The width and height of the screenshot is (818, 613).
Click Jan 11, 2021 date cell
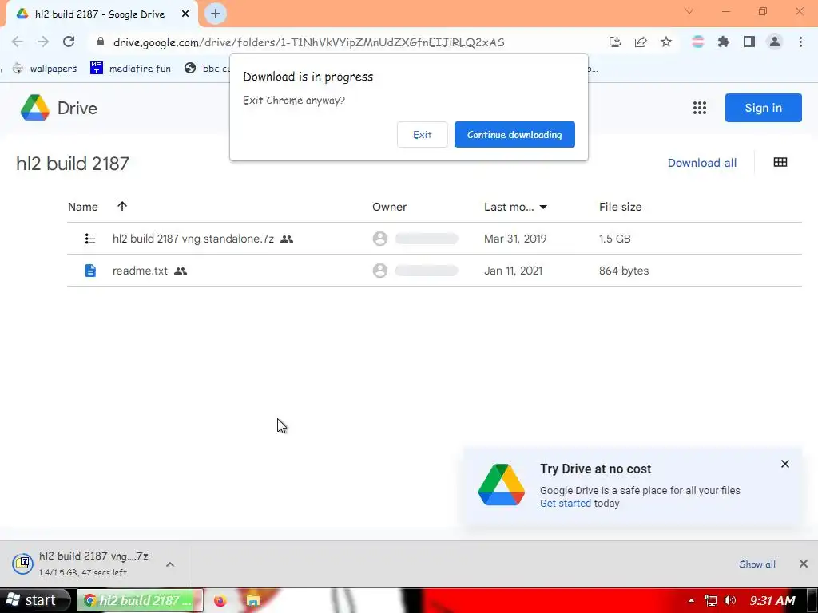click(x=513, y=271)
